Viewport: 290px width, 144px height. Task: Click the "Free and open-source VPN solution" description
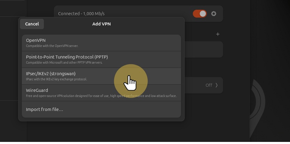101,96
